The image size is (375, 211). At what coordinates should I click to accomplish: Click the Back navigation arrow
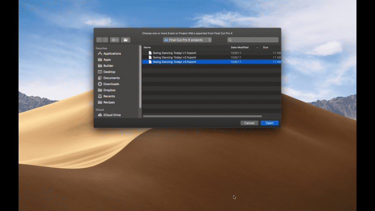(x=99, y=40)
